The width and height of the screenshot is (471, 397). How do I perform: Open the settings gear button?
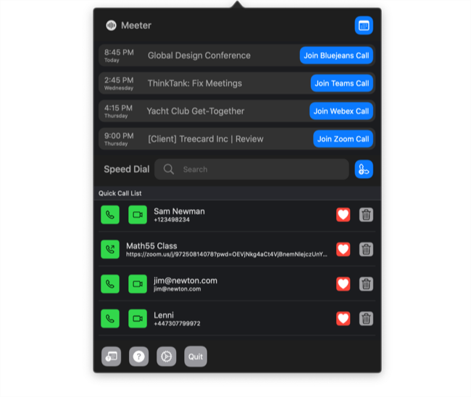point(167,357)
